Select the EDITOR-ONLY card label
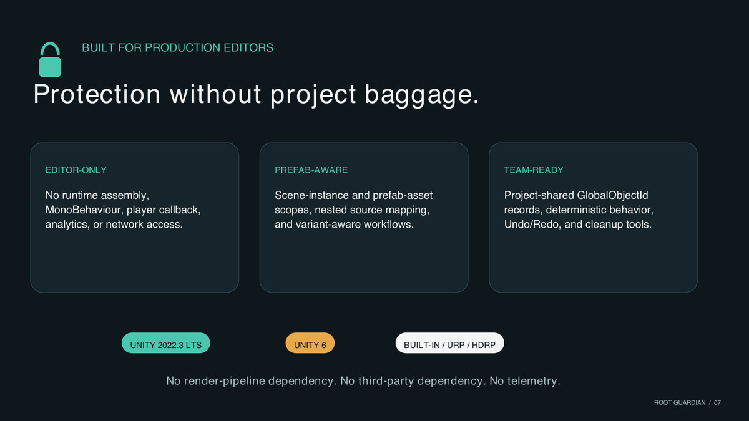This screenshot has height=421, width=749. [76, 170]
